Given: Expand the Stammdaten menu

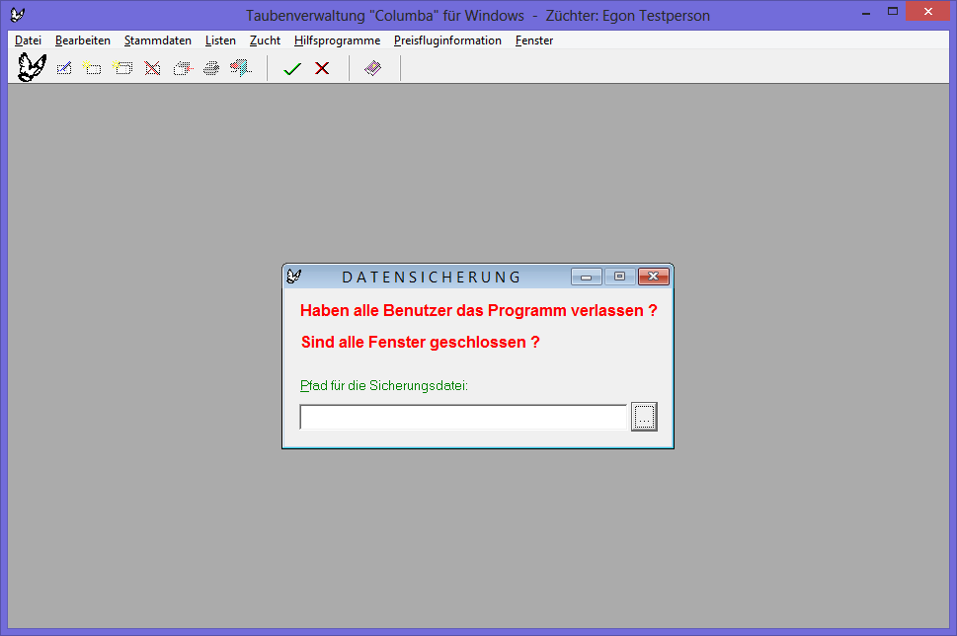Looking at the screenshot, I should pyautogui.click(x=158, y=40).
